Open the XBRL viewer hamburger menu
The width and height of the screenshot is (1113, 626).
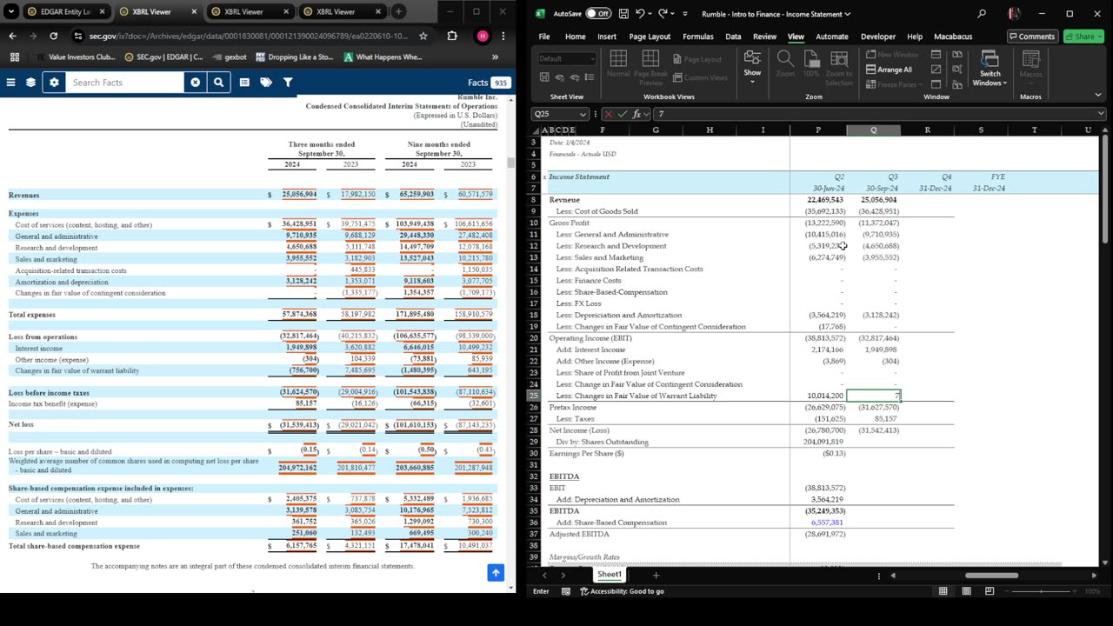pyautogui.click(x=10, y=82)
